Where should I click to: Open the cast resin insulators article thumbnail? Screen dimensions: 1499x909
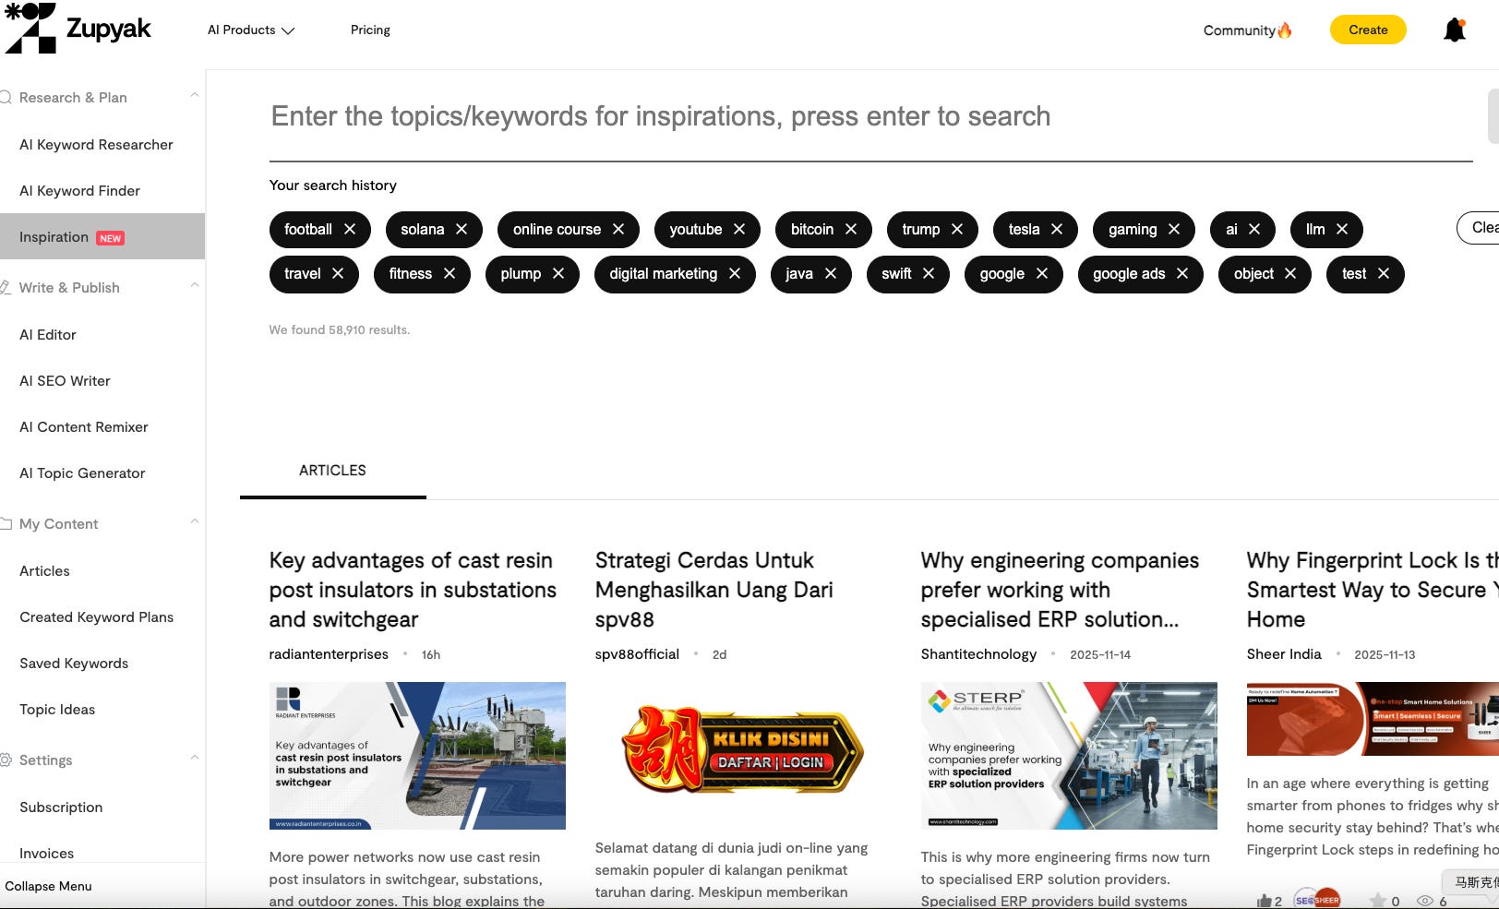click(x=417, y=756)
